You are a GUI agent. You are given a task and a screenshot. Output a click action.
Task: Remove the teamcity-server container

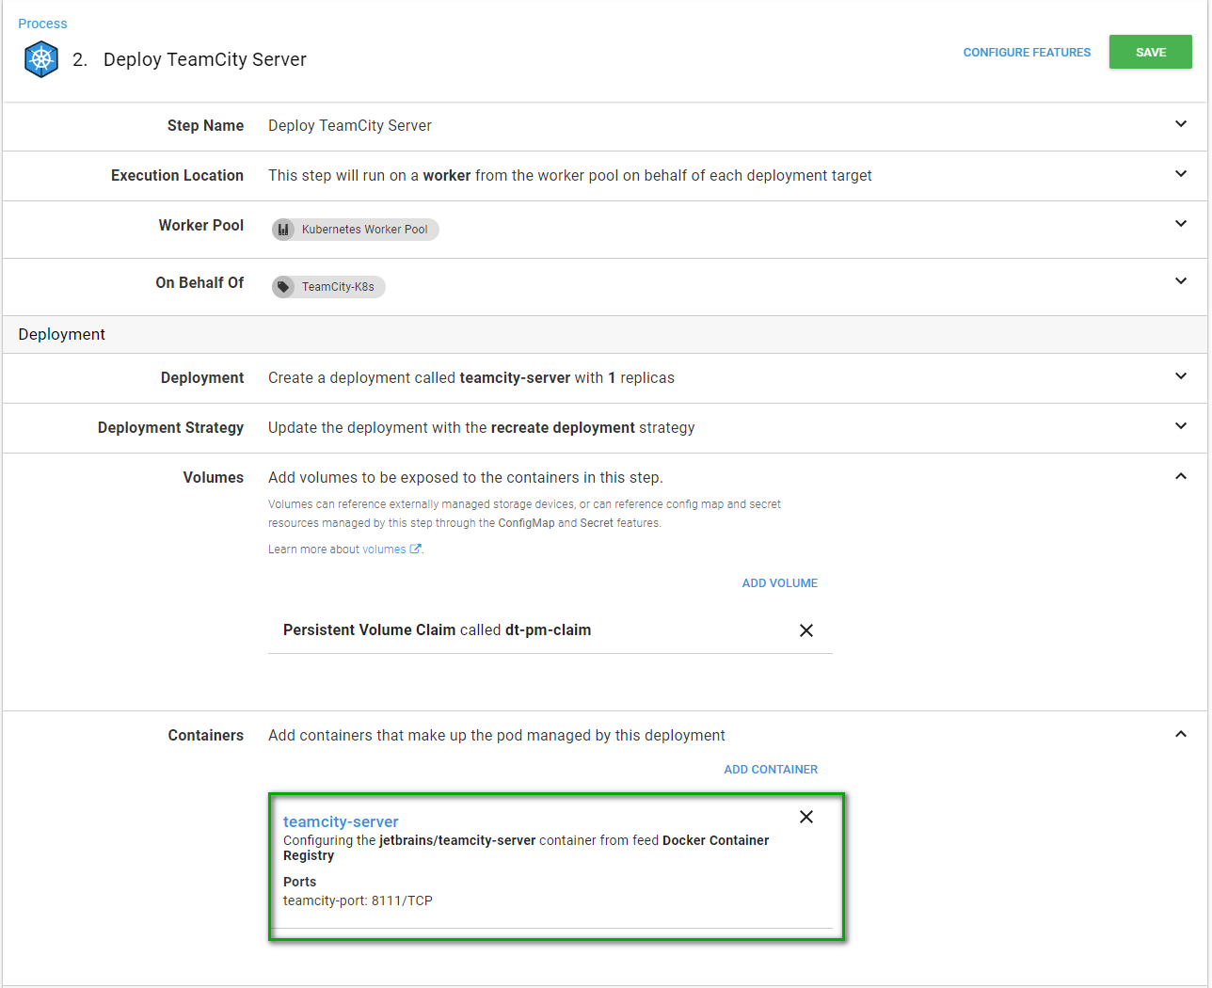(806, 817)
